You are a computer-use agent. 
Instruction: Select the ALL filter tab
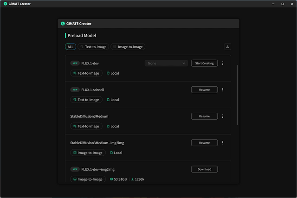click(71, 47)
